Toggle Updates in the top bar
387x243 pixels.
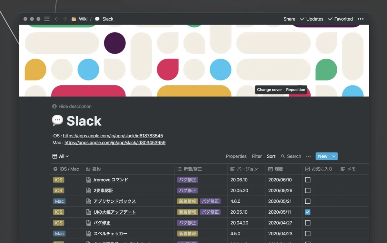coord(312,19)
